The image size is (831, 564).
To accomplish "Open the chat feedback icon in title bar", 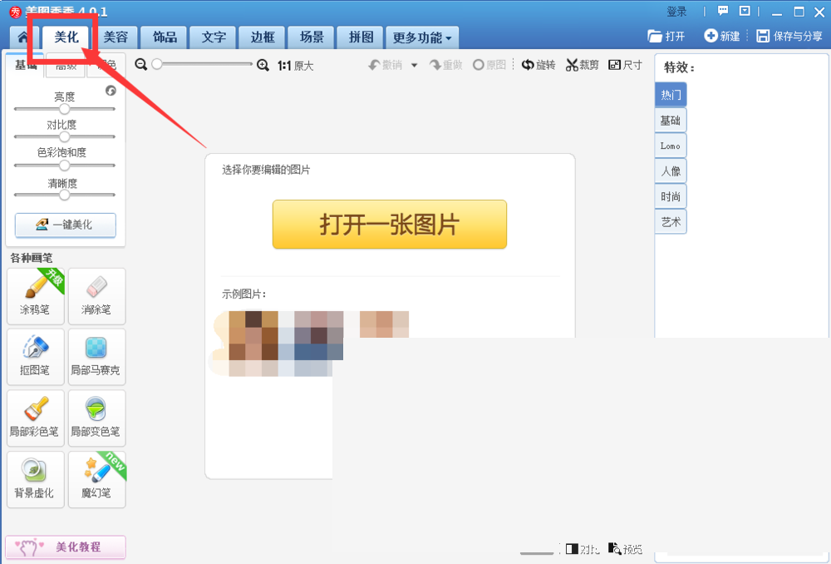I will point(723,11).
